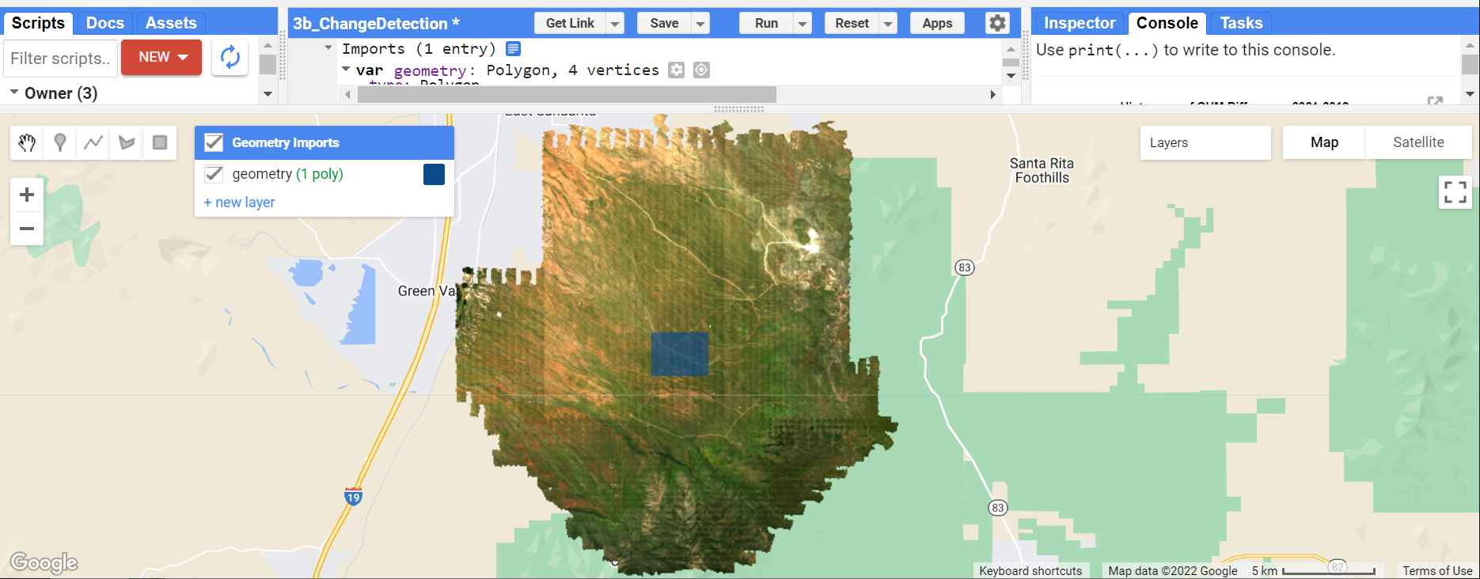1480x579 pixels.
Task: Focus the Filter scripts input
Action: pos(61,58)
